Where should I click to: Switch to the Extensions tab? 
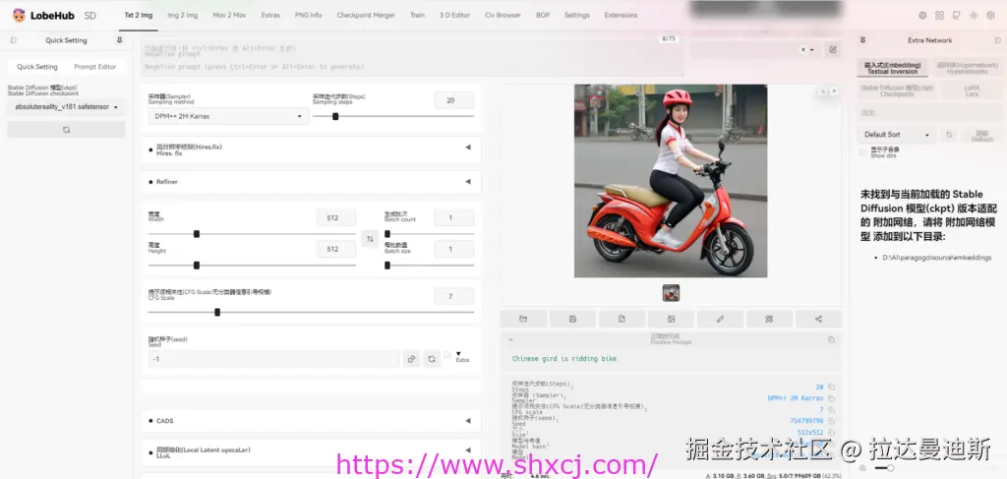621,15
